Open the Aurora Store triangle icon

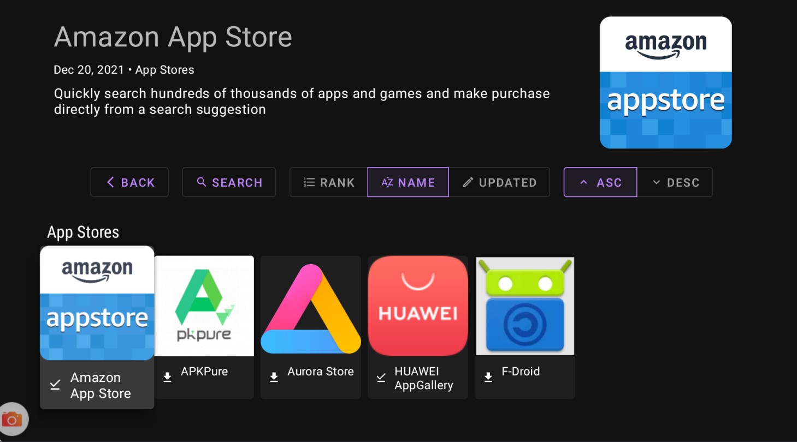pos(311,306)
